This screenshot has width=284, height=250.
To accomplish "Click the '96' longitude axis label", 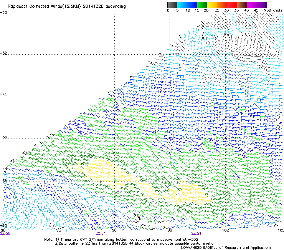I will click(114, 230).
